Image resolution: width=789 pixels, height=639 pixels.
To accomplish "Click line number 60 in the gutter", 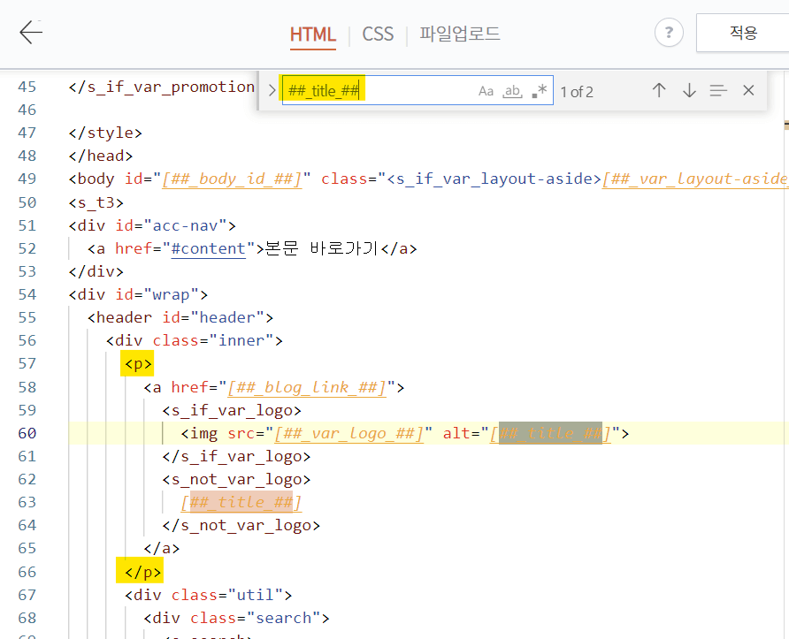I will click(28, 433).
